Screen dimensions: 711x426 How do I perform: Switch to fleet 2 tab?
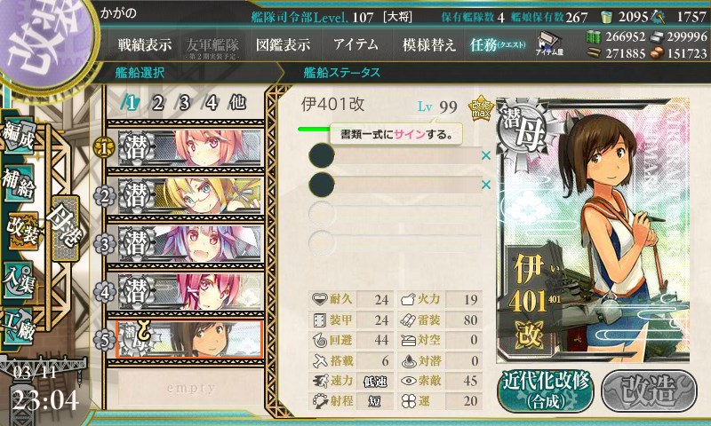tap(158, 103)
